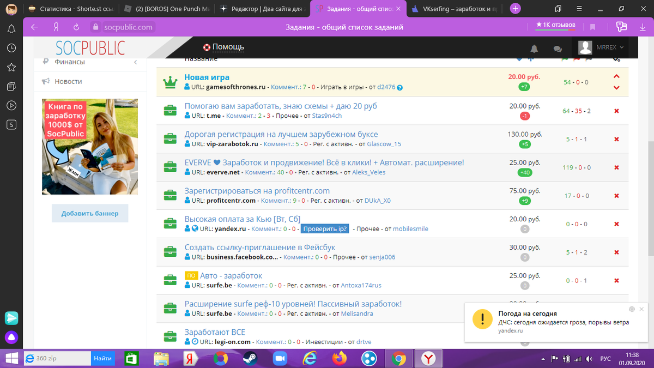Viewport: 654px width, 368px height.
Task: Open the notifications bell in browser sidebar
Action: 11,29
